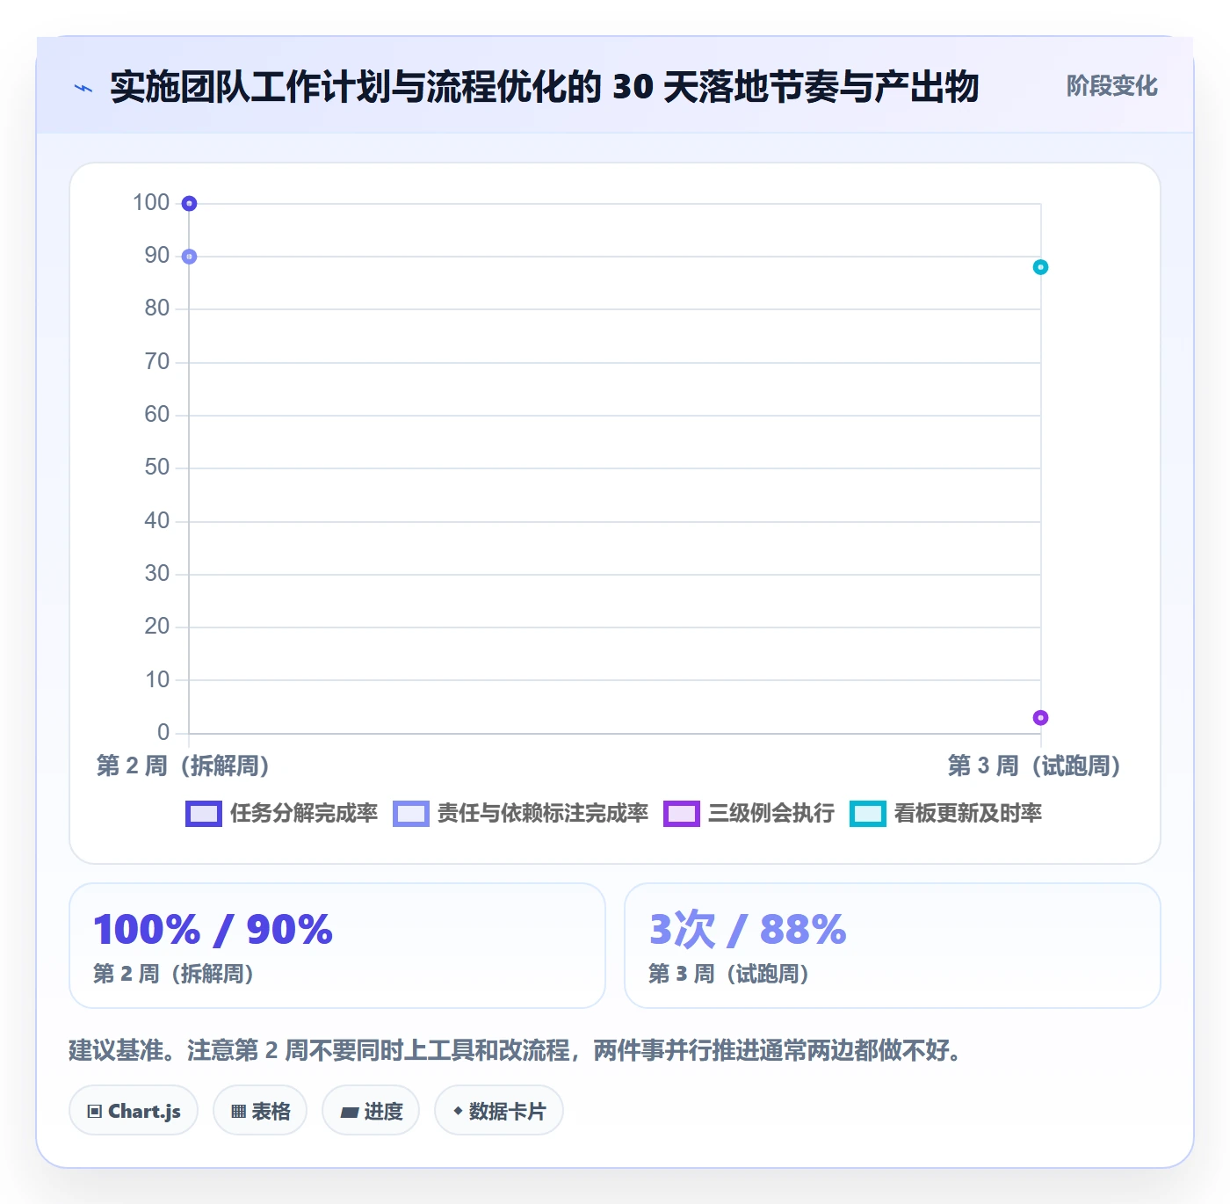Toggle the 看板更新及时率 legend swatch
Screen dimensions: 1230x1204
click(x=868, y=814)
